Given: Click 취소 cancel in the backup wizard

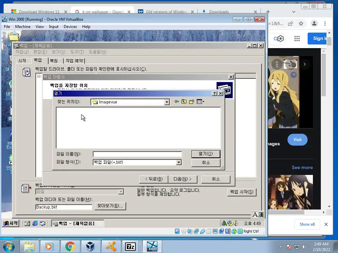Looking at the screenshot, I should (216, 179).
